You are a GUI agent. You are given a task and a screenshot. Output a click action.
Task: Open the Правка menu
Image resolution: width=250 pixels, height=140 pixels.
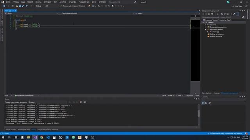pos(16,2)
